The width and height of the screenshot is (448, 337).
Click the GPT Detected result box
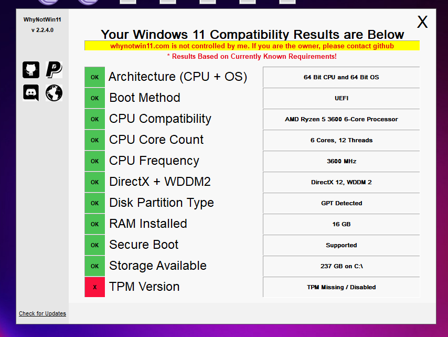pos(341,203)
